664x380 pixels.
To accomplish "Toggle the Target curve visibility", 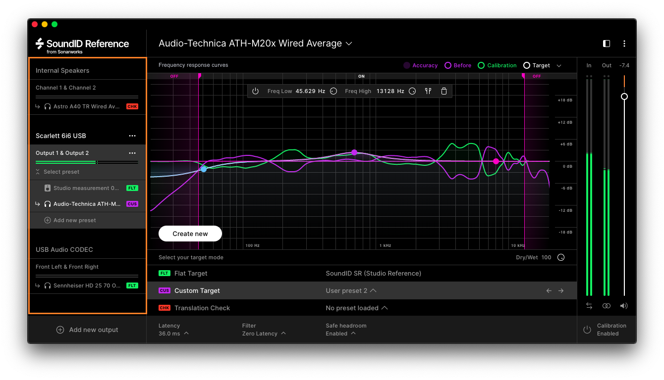I will (537, 65).
